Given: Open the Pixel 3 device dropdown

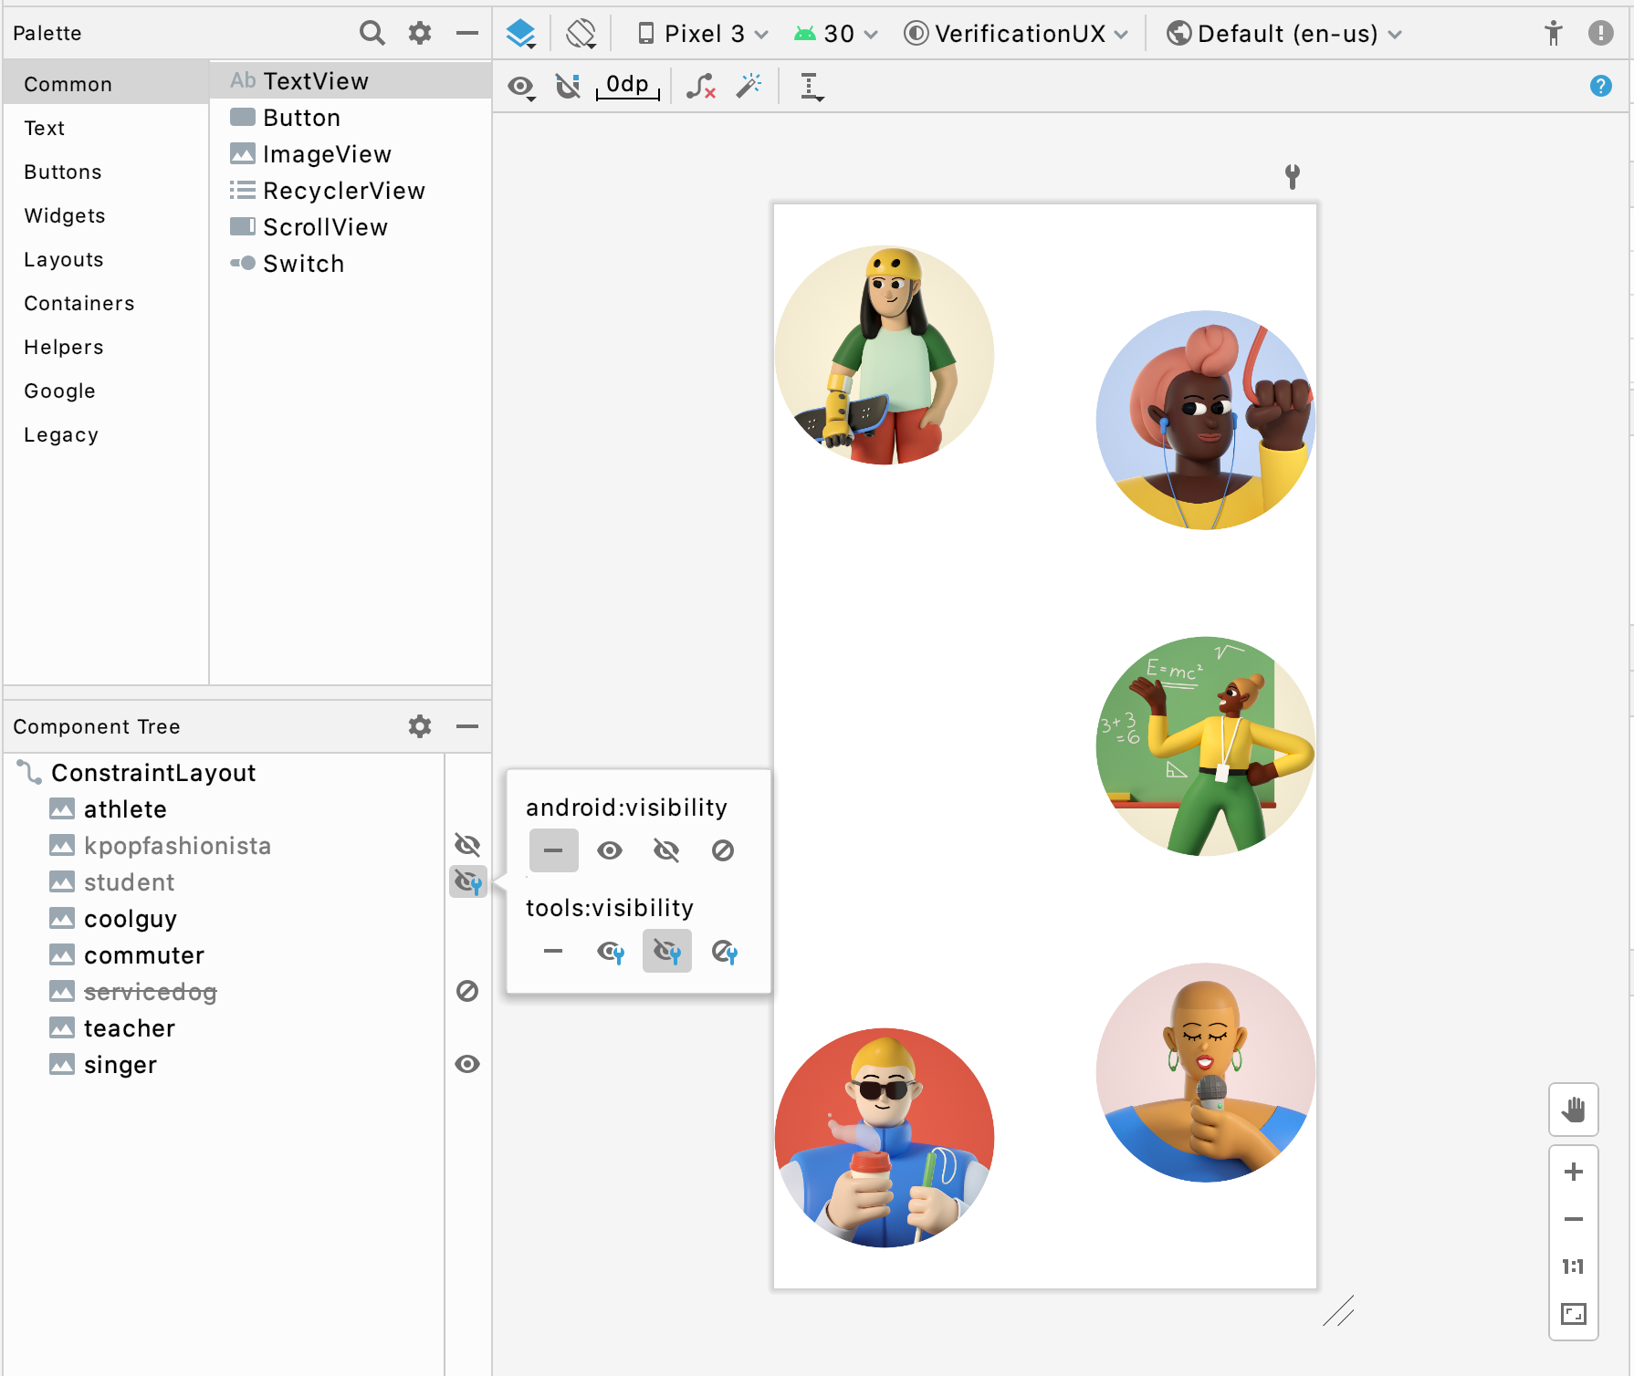Looking at the screenshot, I should click(x=702, y=34).
